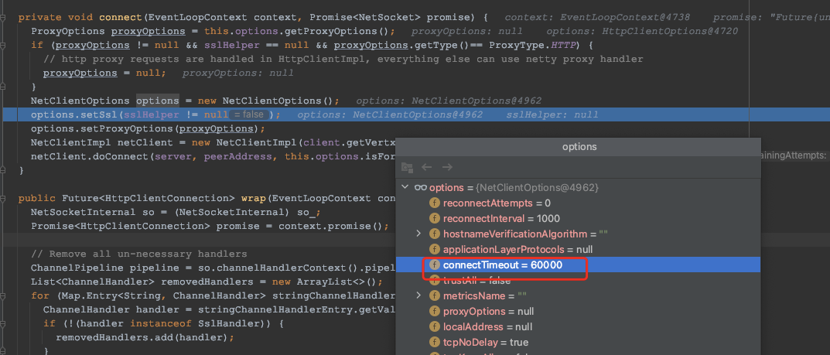This screenshot has height=355, width=830.
Task: Click the forward arrow in options popup
Action: [447, 167]
